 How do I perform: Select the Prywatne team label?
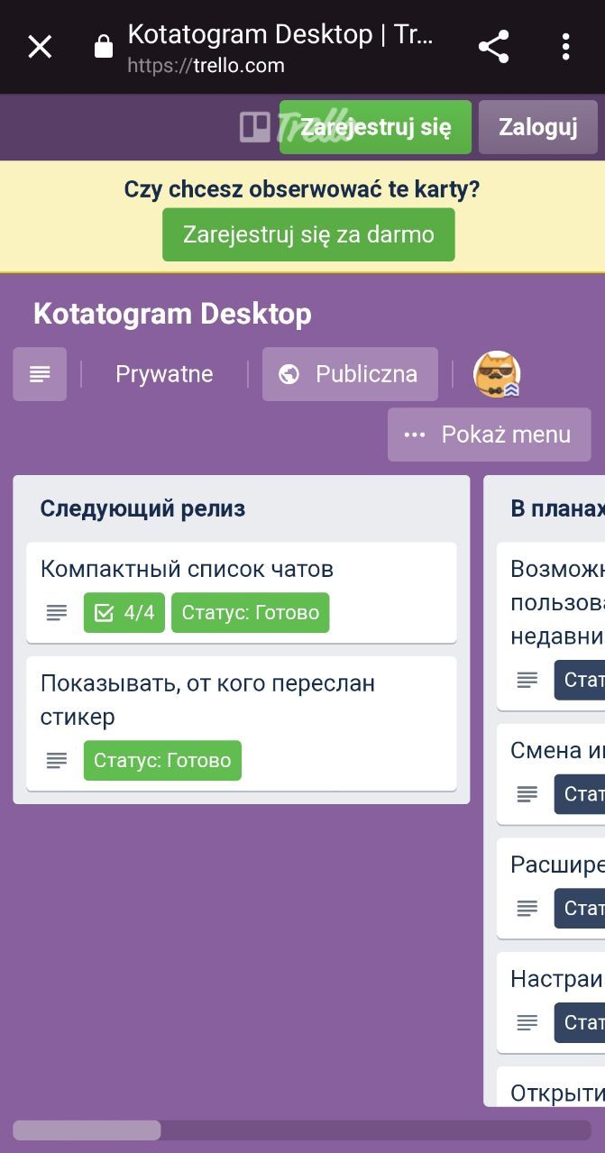[164, 374]
